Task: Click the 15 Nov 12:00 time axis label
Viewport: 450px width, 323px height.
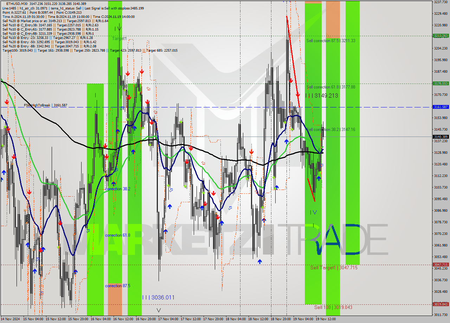Action: (56, 319)
